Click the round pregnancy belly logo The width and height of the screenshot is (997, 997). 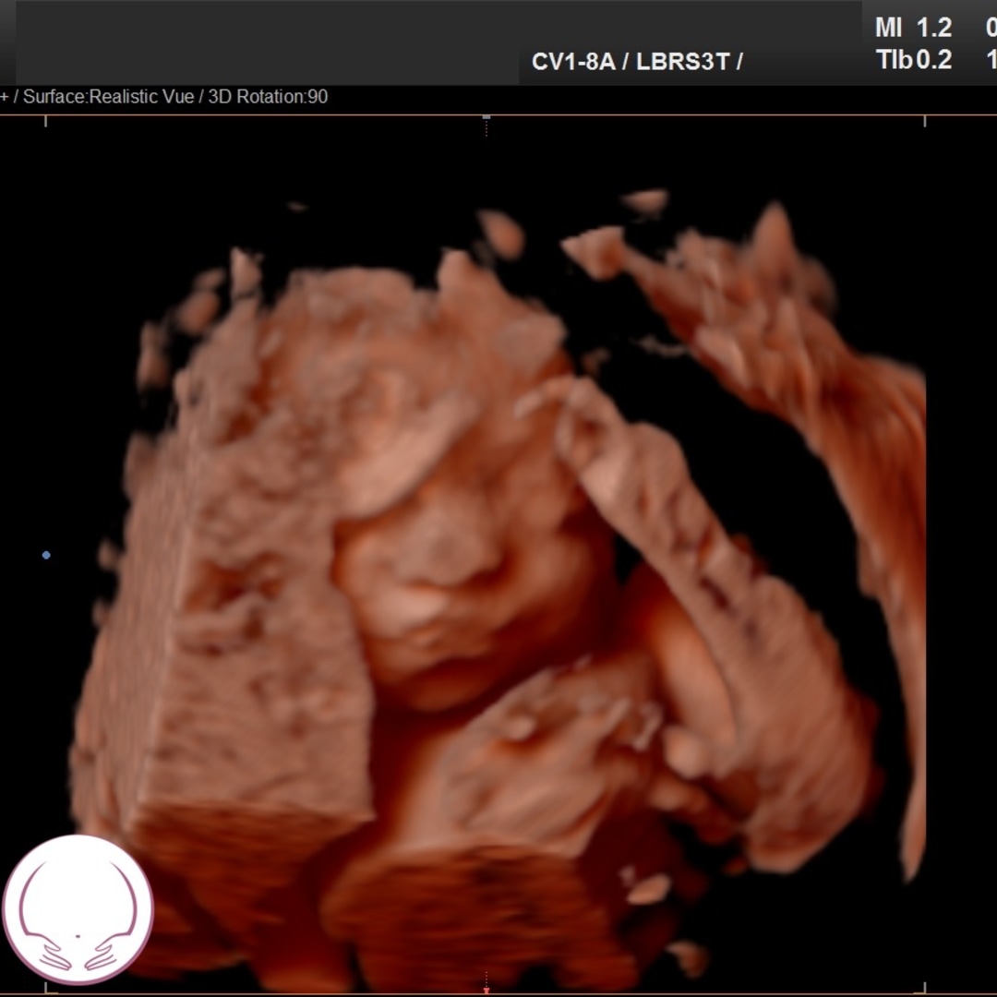(78, 909)
